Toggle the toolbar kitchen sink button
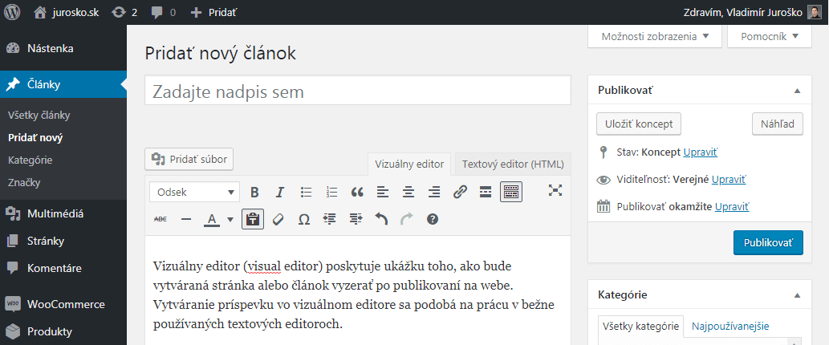The image size is (829, 345). click(511, 192)
